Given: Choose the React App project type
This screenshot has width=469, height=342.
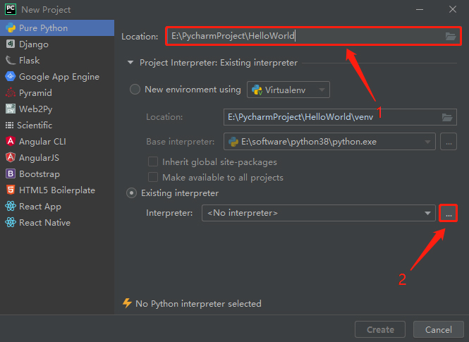Looking at the screenshot, I should pos(57,207).
